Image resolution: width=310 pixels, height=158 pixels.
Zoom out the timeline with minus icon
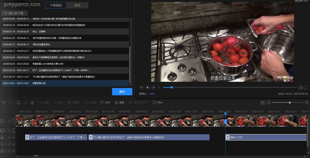pos(269,103)
